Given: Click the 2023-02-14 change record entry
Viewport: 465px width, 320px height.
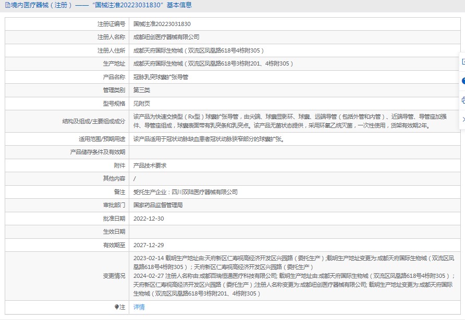Looking at the screenshot, I should [x=293, y=263].
